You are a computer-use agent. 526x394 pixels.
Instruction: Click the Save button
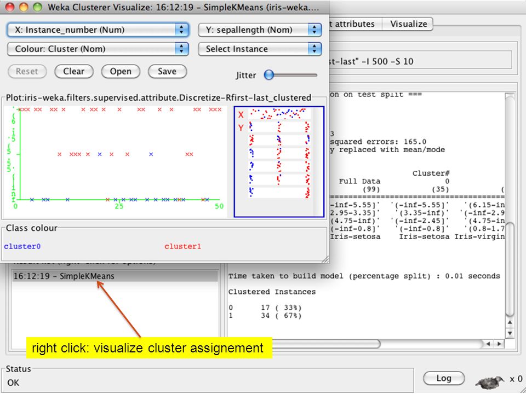167,71
